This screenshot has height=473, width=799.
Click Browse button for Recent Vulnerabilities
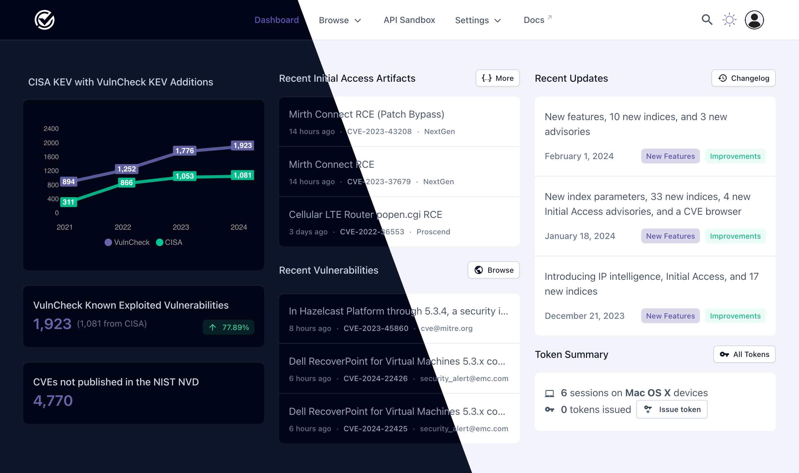tap(494, 270)
